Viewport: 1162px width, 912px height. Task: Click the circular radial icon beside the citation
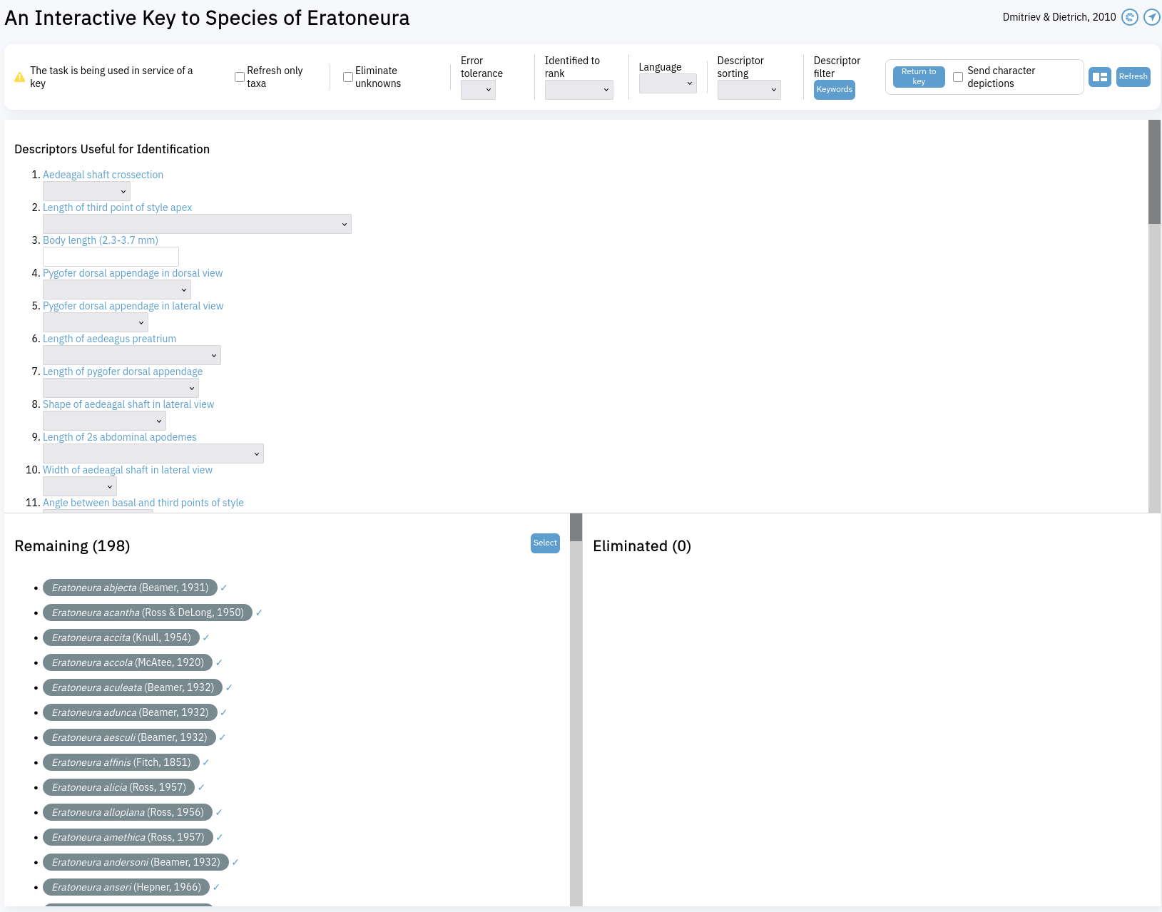pyautogui.click(x=1129, y=17)
